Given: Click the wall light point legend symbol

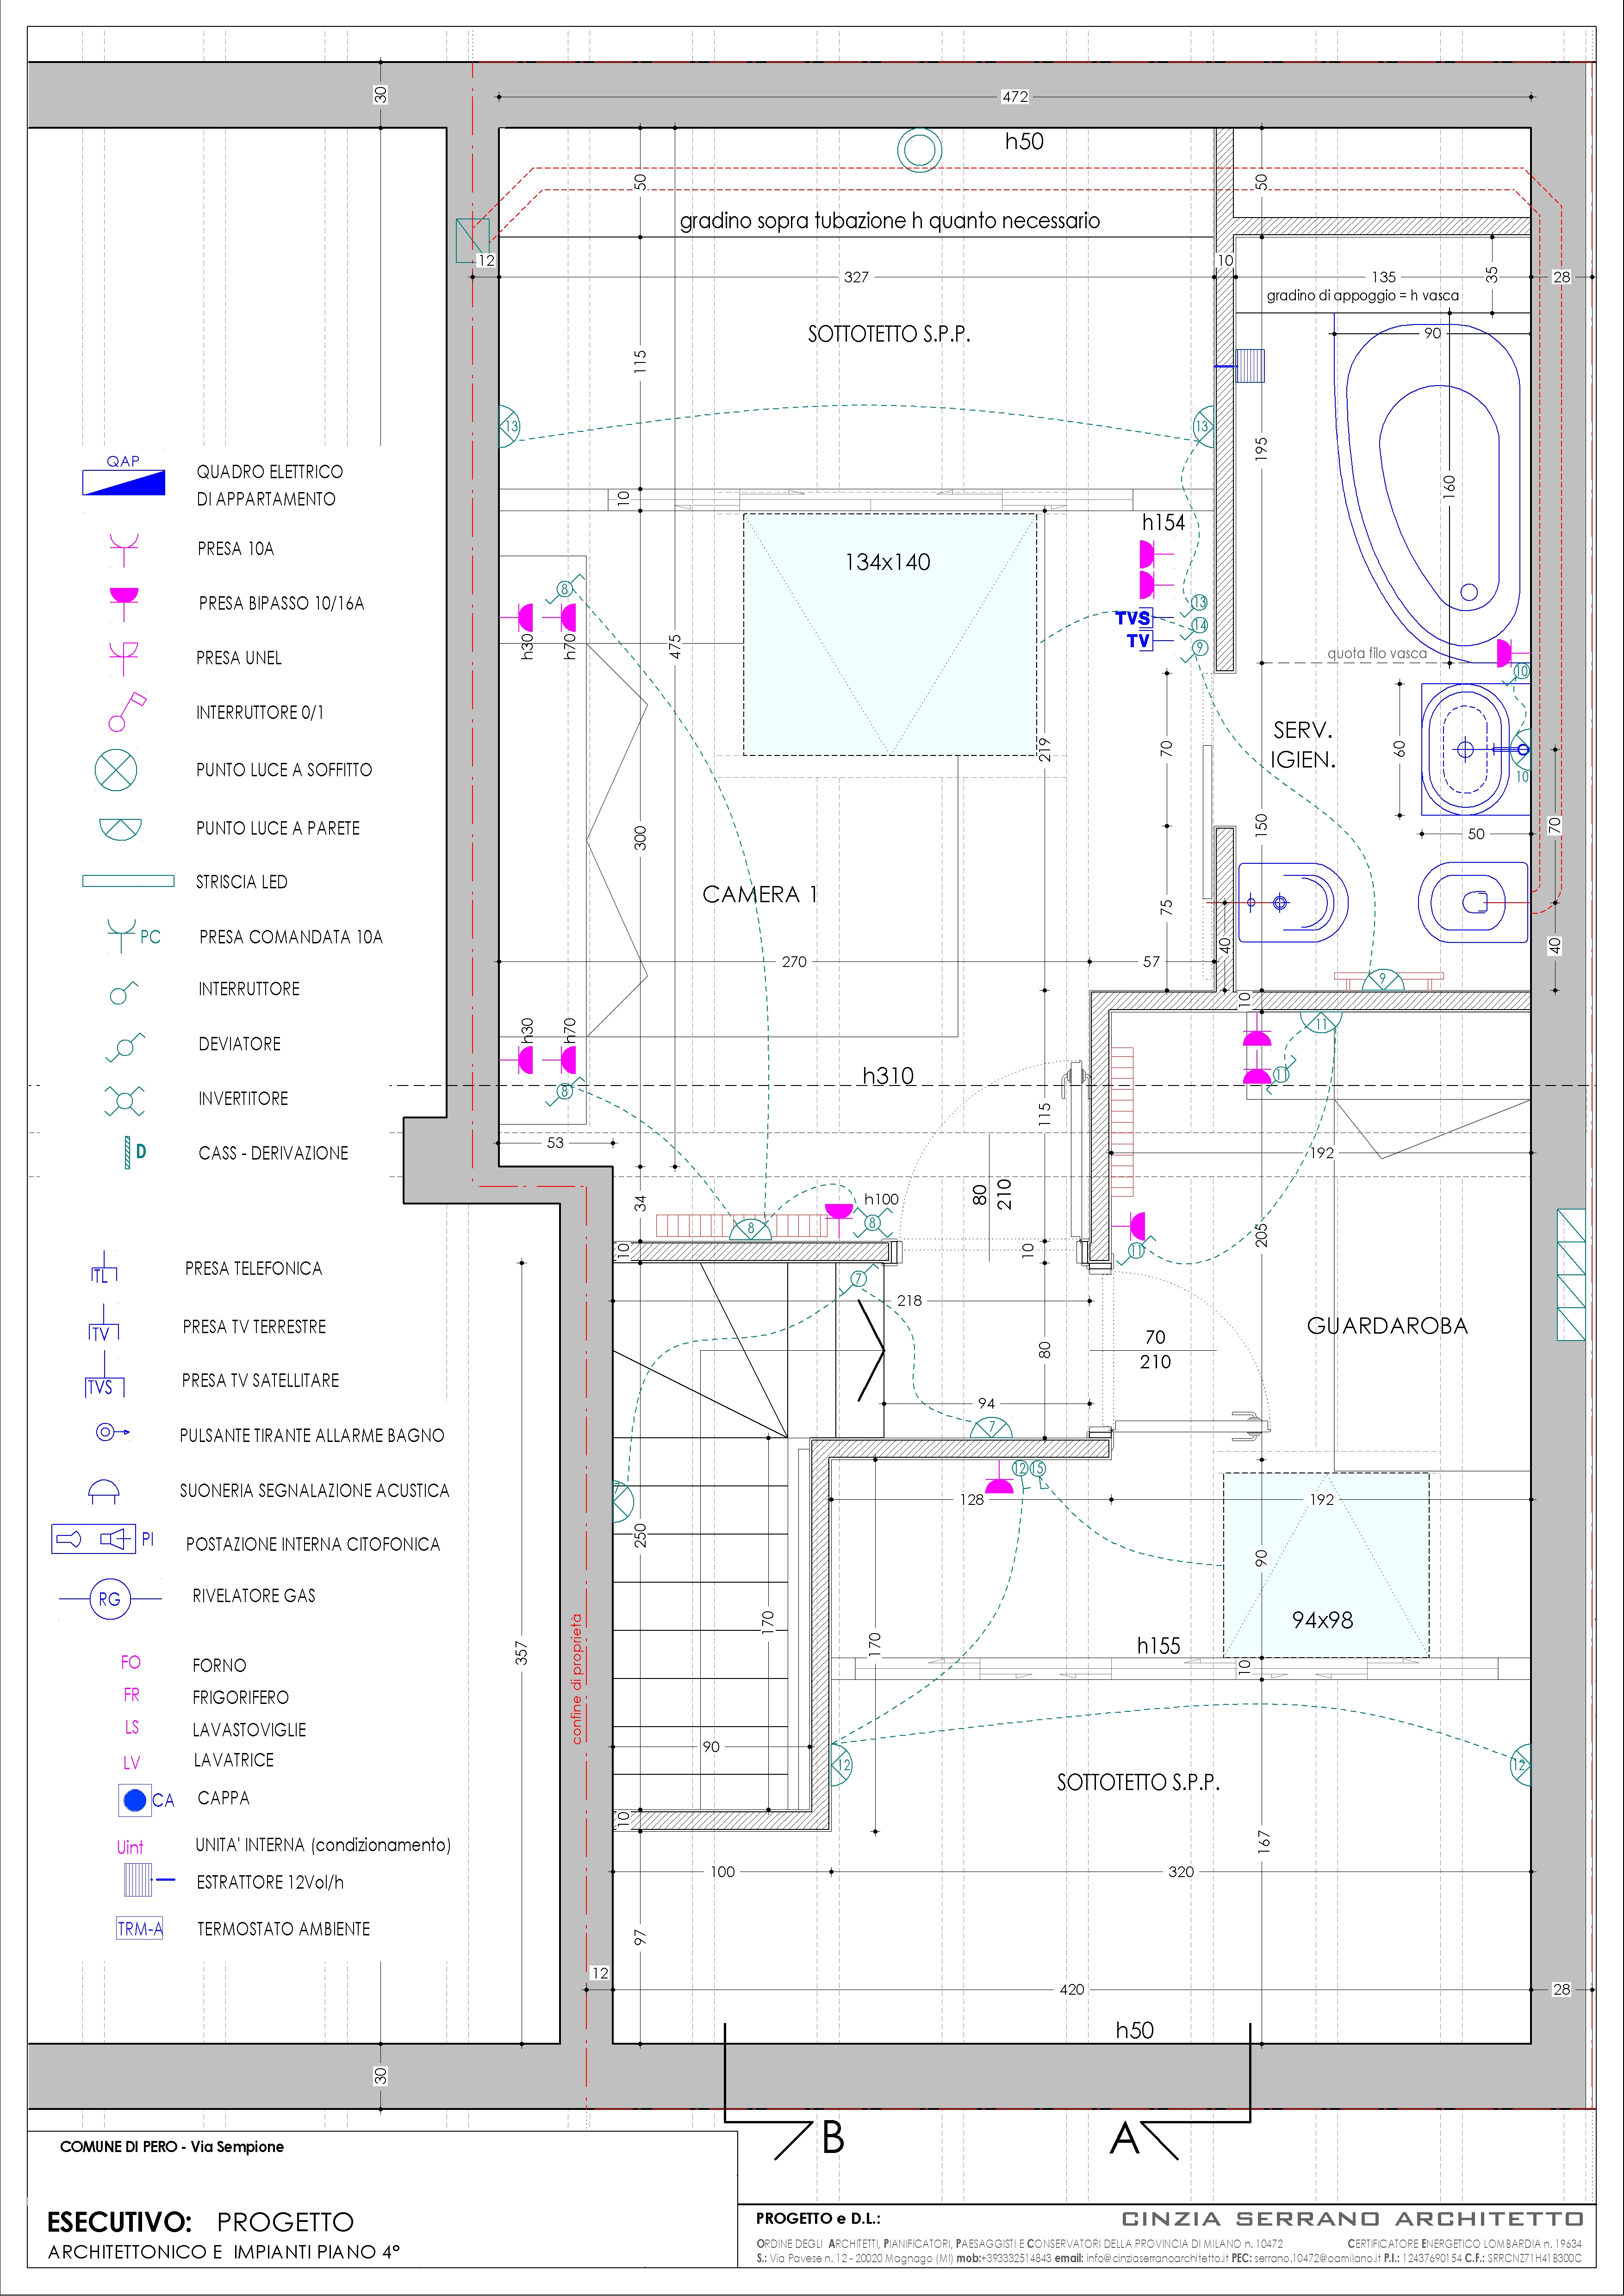Looking at the screenshot, I should (x=120, y=828).
